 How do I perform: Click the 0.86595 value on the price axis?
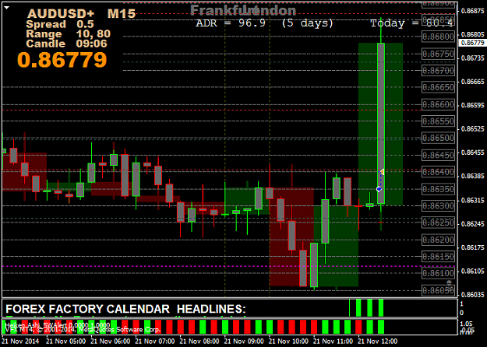(473, 105)
